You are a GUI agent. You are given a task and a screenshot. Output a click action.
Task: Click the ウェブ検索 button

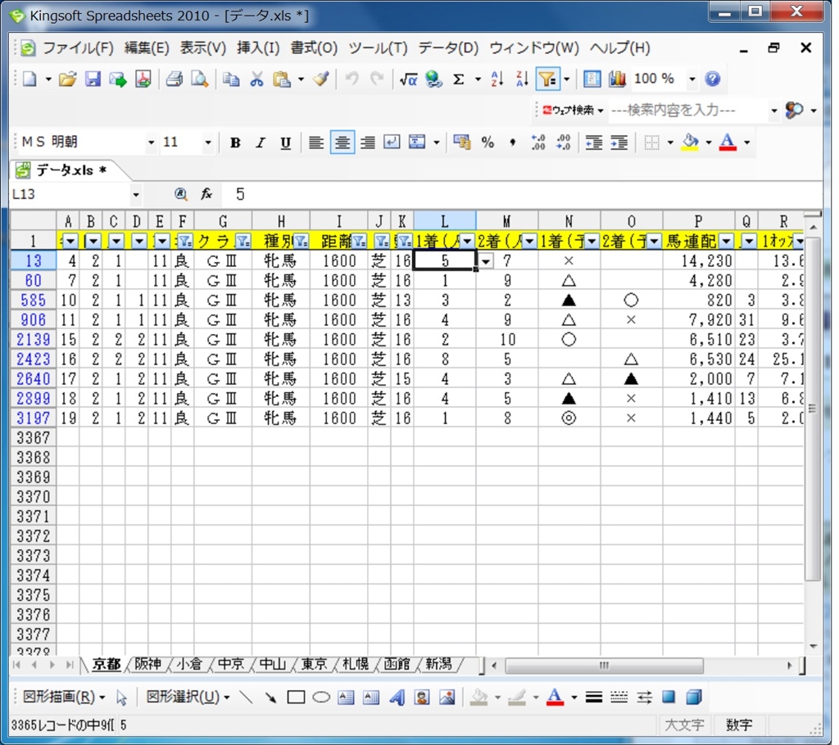tap(572, 111)
